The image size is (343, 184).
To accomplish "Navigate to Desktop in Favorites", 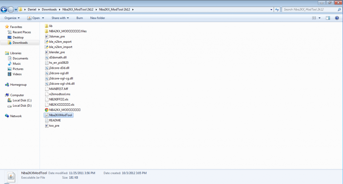I will (18, 37).
